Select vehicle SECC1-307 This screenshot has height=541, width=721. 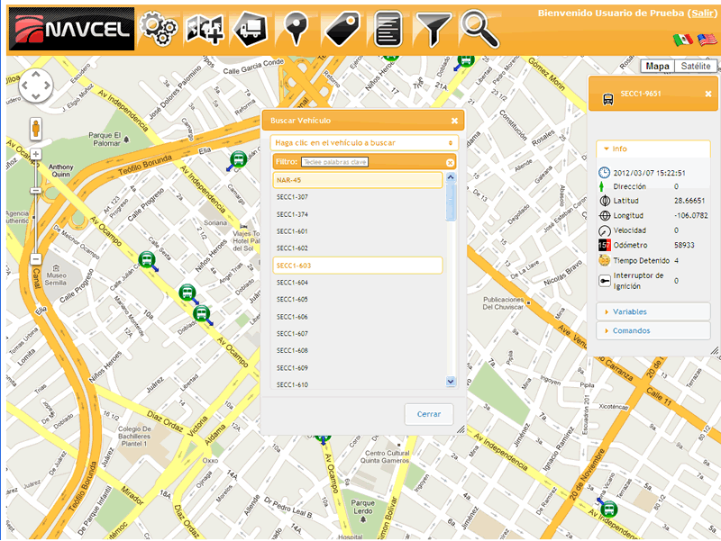click(x=358, y=197)
